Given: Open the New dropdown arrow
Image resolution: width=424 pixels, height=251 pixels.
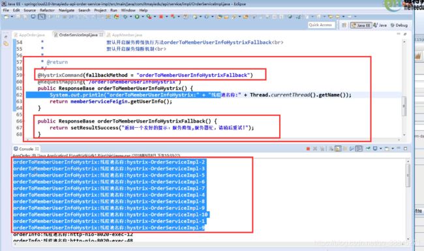Looking at the screenshot, I should (12, 17).
